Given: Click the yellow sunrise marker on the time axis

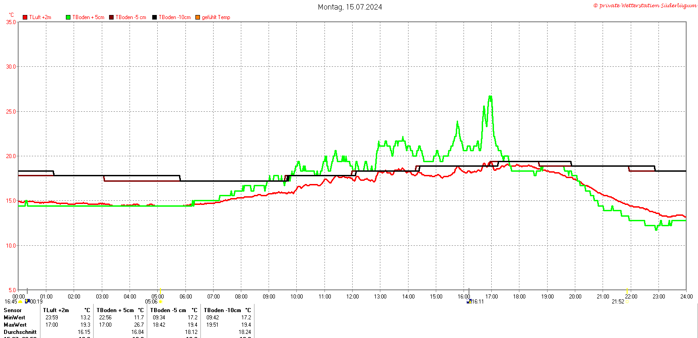Looking at the screenshot, I should coord(160,291).
